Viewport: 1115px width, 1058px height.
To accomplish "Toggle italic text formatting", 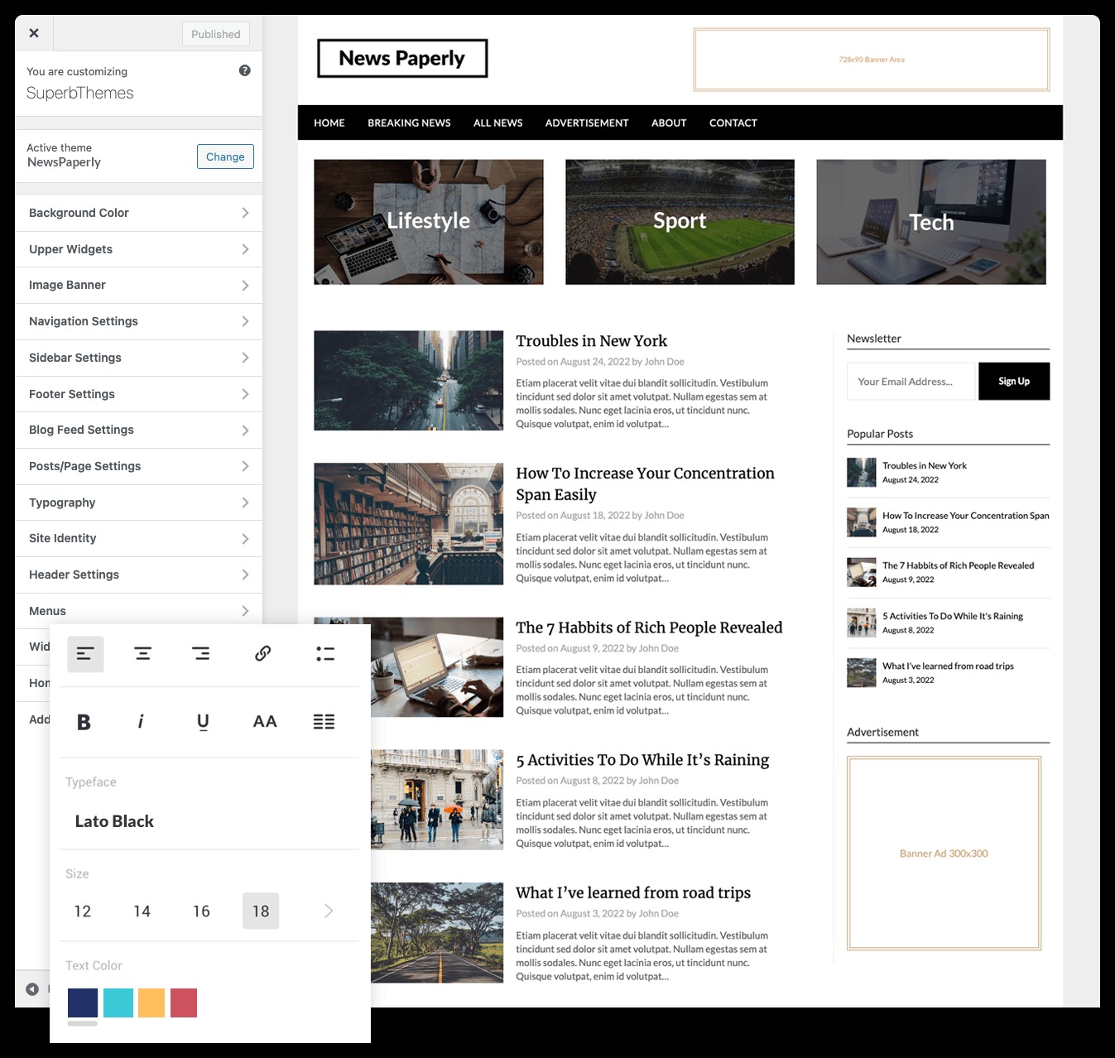I will point(141,722).
